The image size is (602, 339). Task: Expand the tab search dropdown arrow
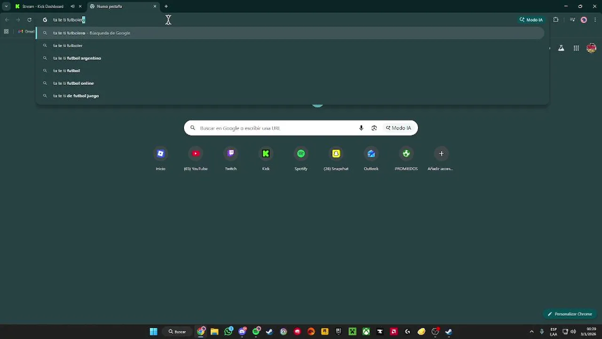coord(6,7)
